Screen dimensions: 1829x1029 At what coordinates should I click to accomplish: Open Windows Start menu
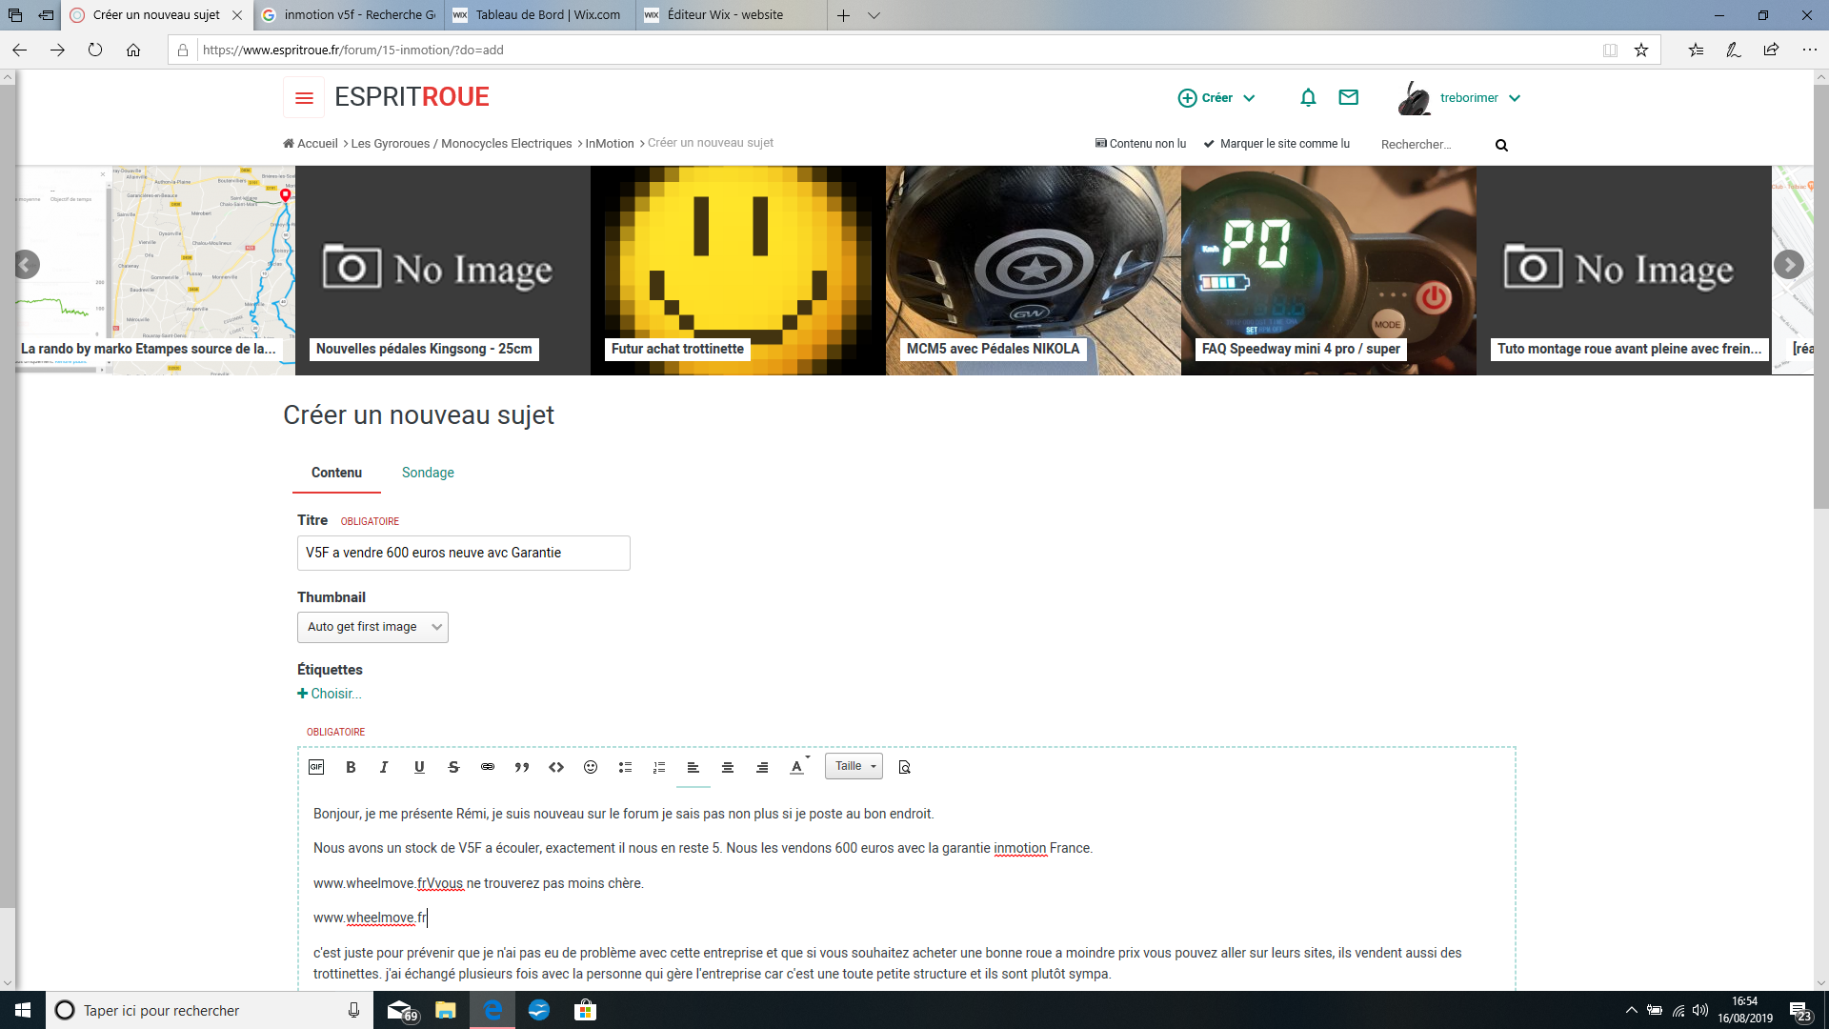pyautogui.click(x=23, y=1010)
